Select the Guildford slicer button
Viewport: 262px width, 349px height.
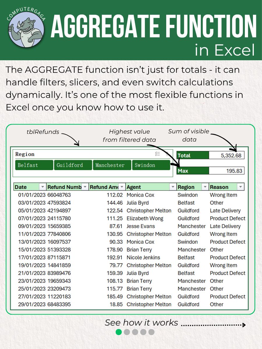point(73,165)
